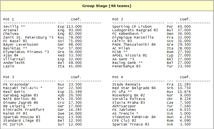214x129 pixels.
Task: Click the RB Leipzig entry
Action: pos(17,106)
